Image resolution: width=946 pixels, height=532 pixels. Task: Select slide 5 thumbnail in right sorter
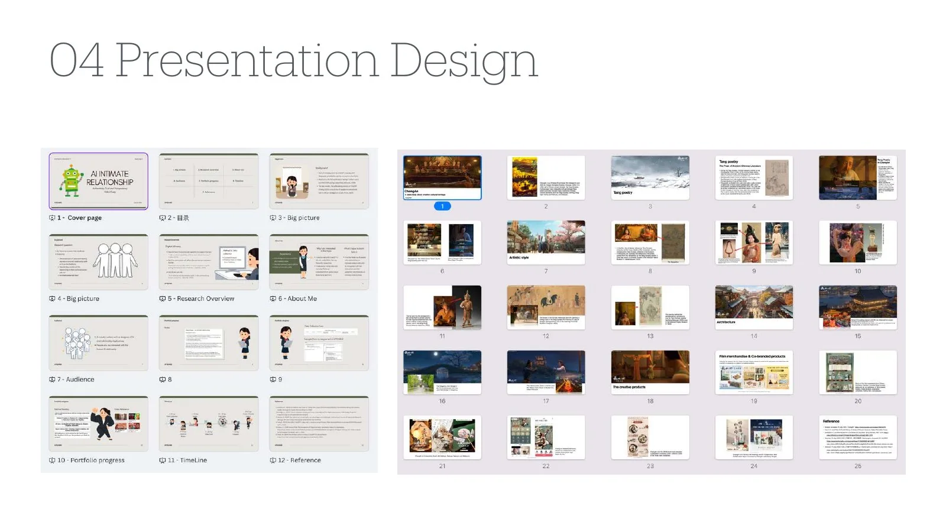pos(858,178)
